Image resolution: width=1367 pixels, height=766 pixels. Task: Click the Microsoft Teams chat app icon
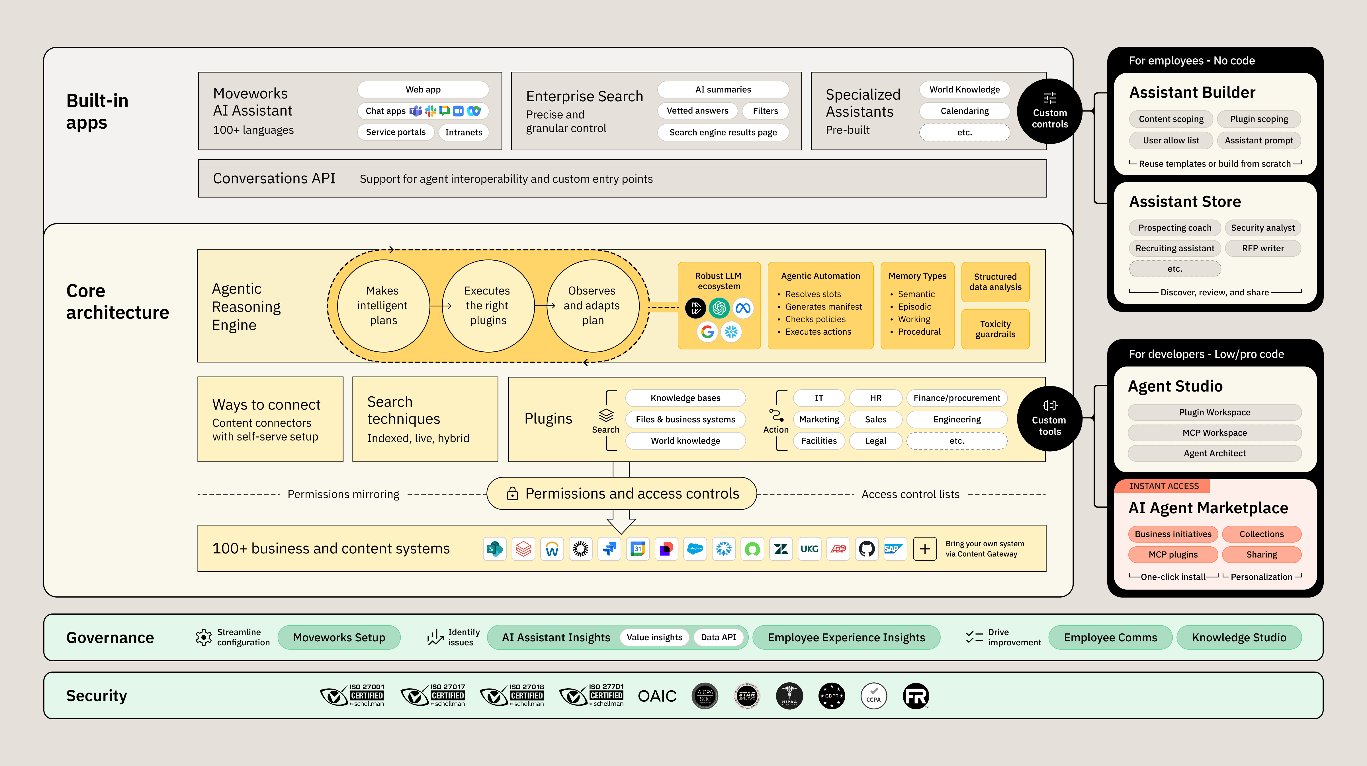coord(416,111)
